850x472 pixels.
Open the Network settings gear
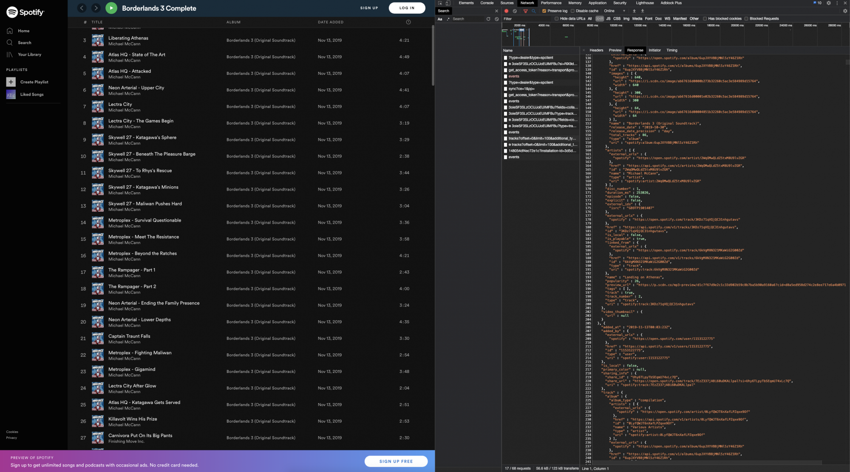click(x=845, y=11)
